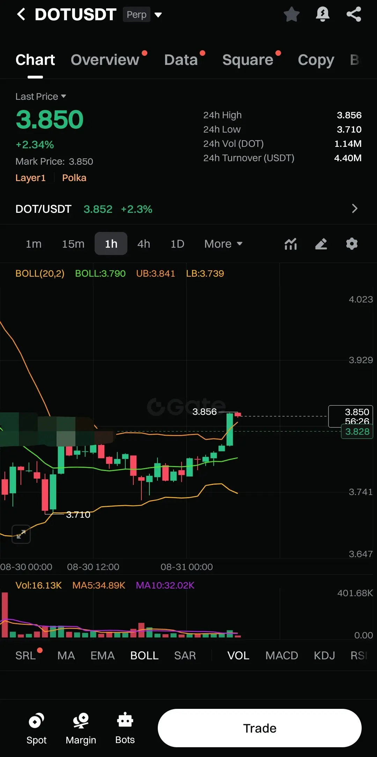377x757 pixels.
Task: Switch to the Square tab
Action: 248,60
